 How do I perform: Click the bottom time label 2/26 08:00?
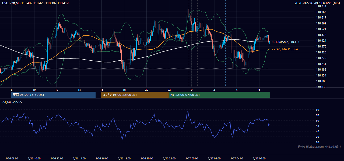click(12, 158)
